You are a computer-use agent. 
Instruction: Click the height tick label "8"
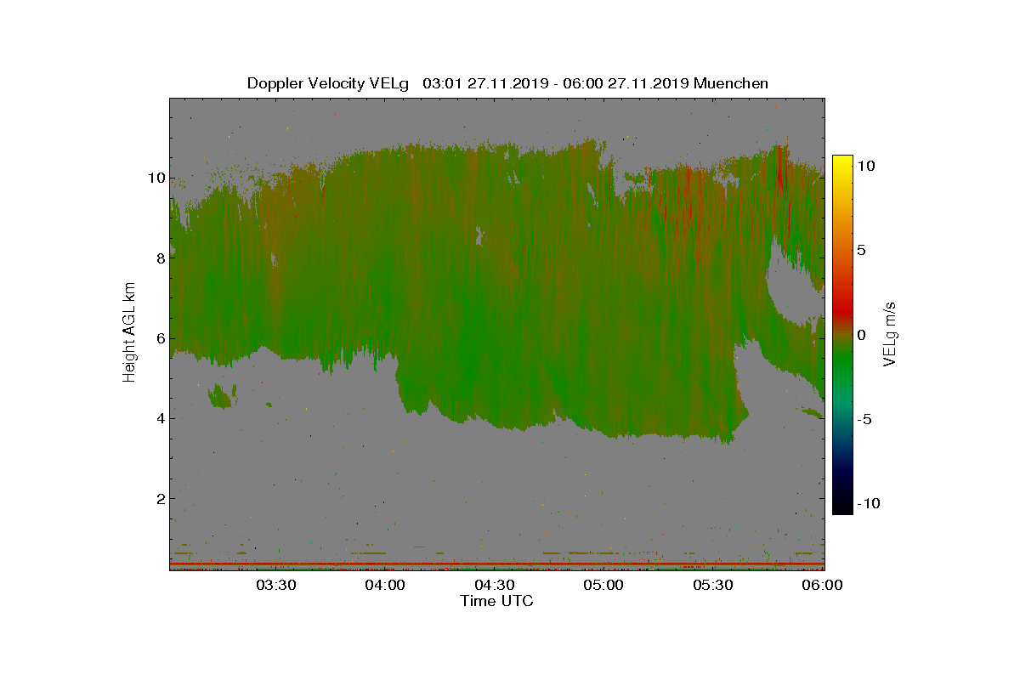tap(159, 258)
